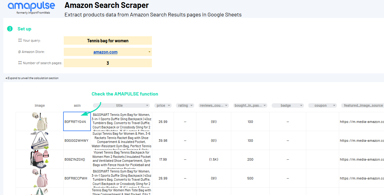
Task: Click the pink BAGSMART backpack thumbnail
Action: [39, 178]
